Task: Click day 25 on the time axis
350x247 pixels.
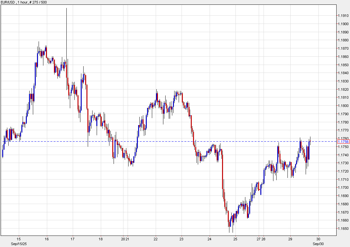Action: pos(235,239)
